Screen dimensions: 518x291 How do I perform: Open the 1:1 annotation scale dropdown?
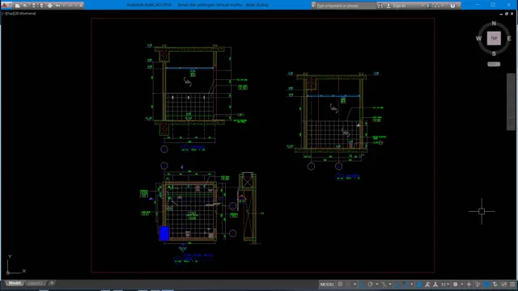pyautogui.click(x=444, y=285)
